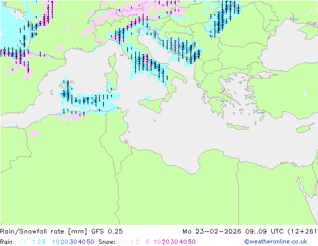Viewport: 318px width, 246px height.
Task: Click the island of Sardinia on the map
Action: pyautogui.click(x=112, y=81)
